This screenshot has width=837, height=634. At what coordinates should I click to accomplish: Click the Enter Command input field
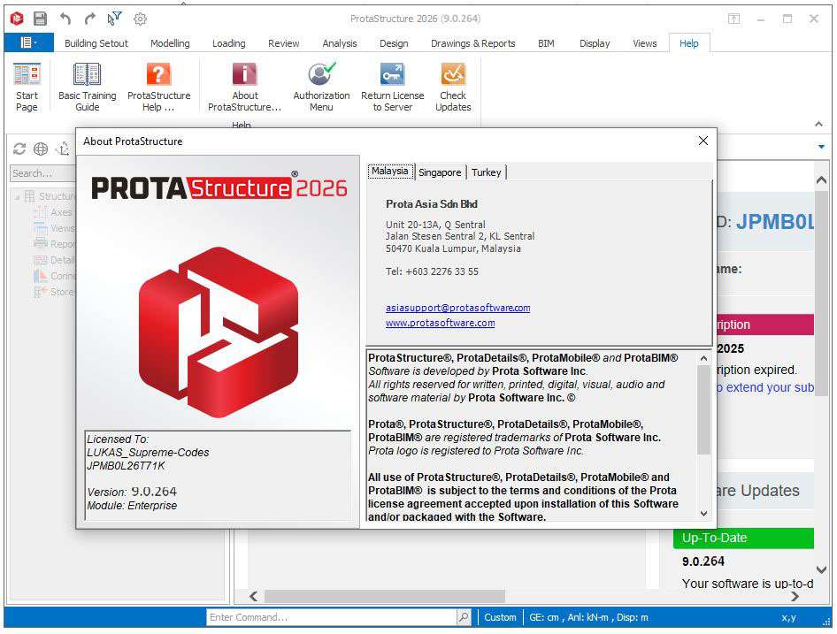click(332, 617)
